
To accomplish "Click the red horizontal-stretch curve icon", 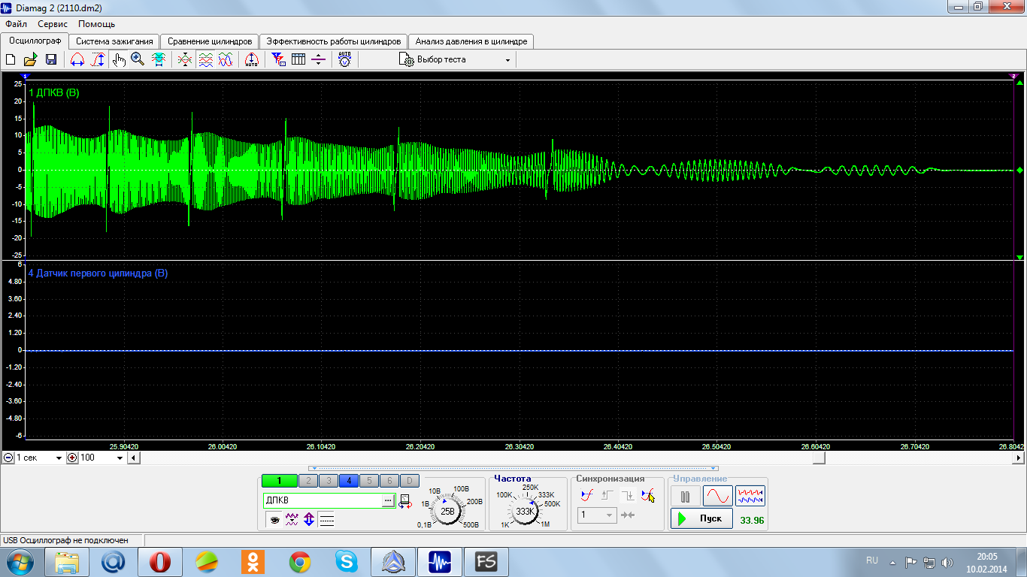I will [x=77, y=59].
